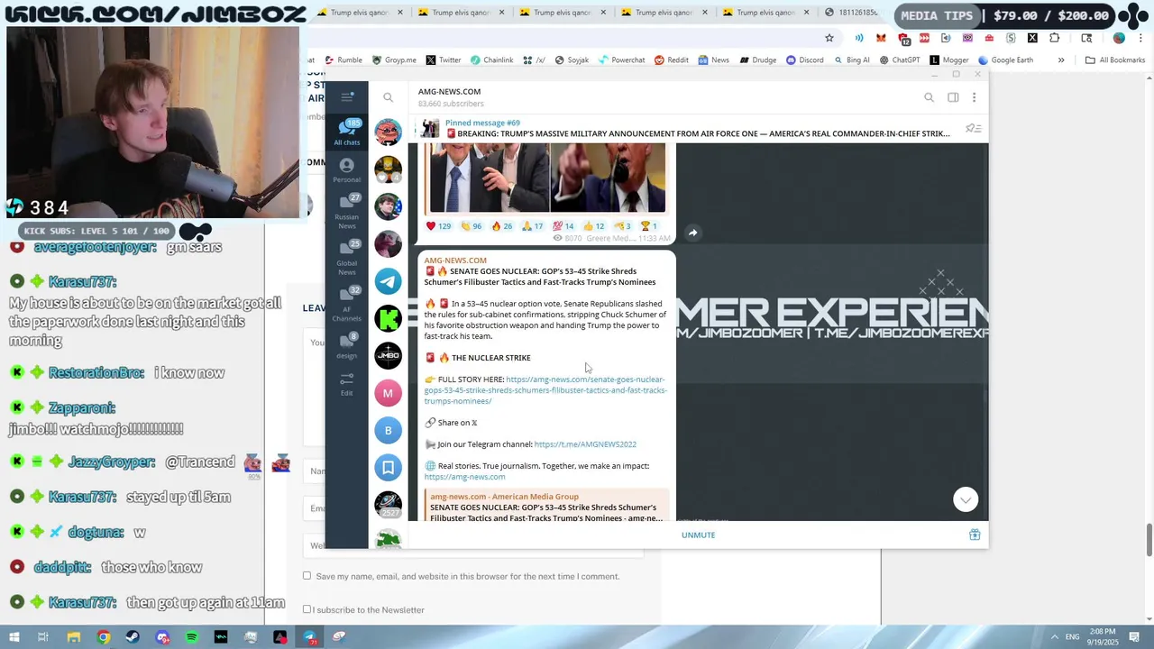Image resolution: width=1154 pixels, height=649 pixels.
Task: Show the pinned messages list icon
Action: (973, 129)
